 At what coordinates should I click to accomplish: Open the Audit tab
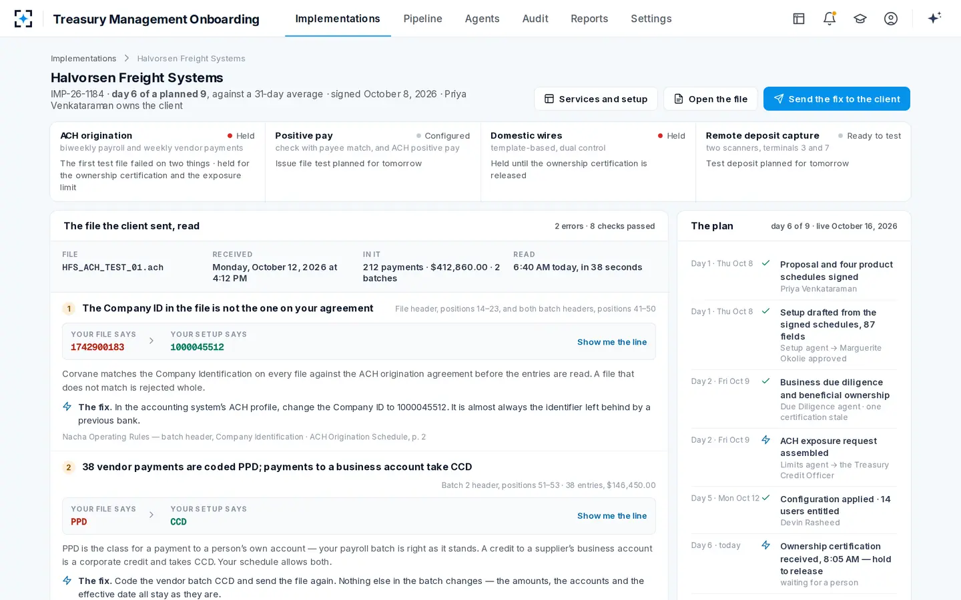pos(535,19)
